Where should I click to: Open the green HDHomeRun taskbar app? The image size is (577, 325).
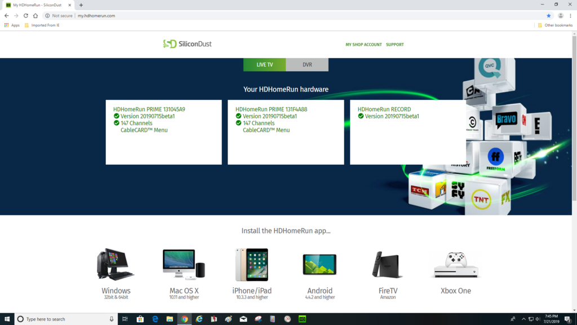coord(302,319)
